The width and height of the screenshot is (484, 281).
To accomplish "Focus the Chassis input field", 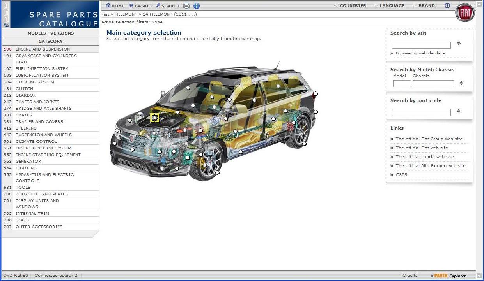I will coord(433,84).
